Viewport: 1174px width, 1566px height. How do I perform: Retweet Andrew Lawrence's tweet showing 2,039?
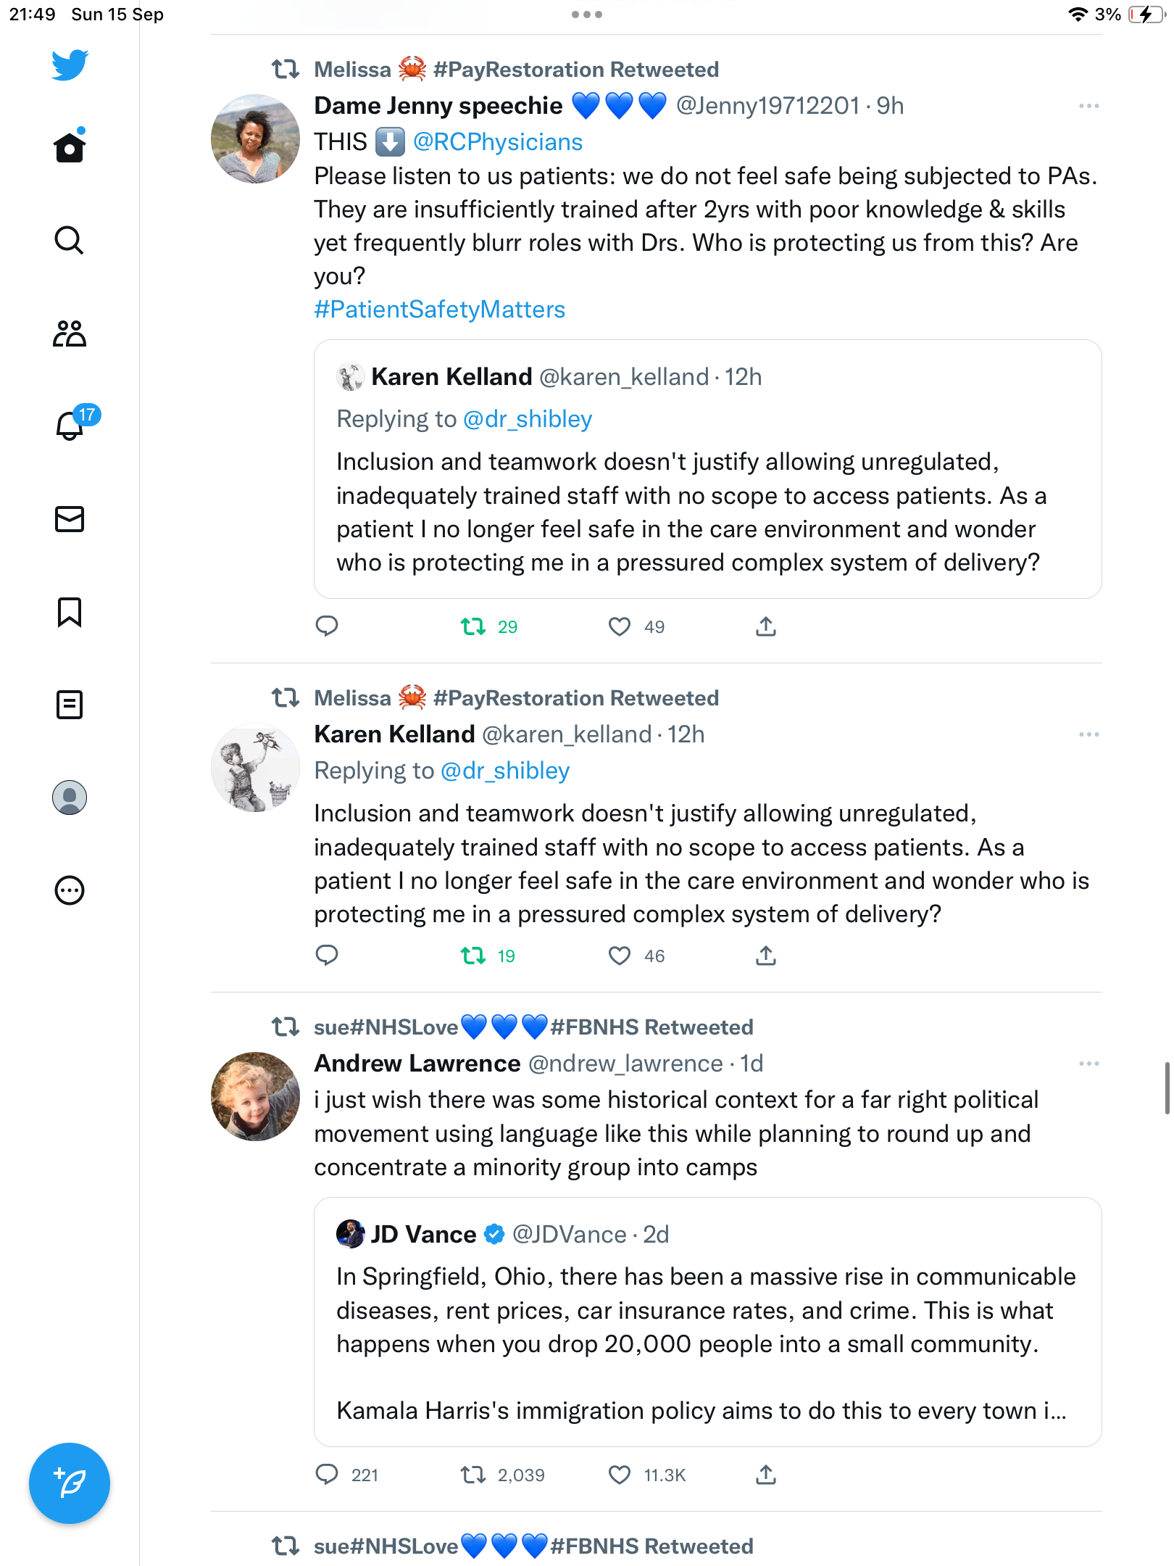coord(473,1475)
